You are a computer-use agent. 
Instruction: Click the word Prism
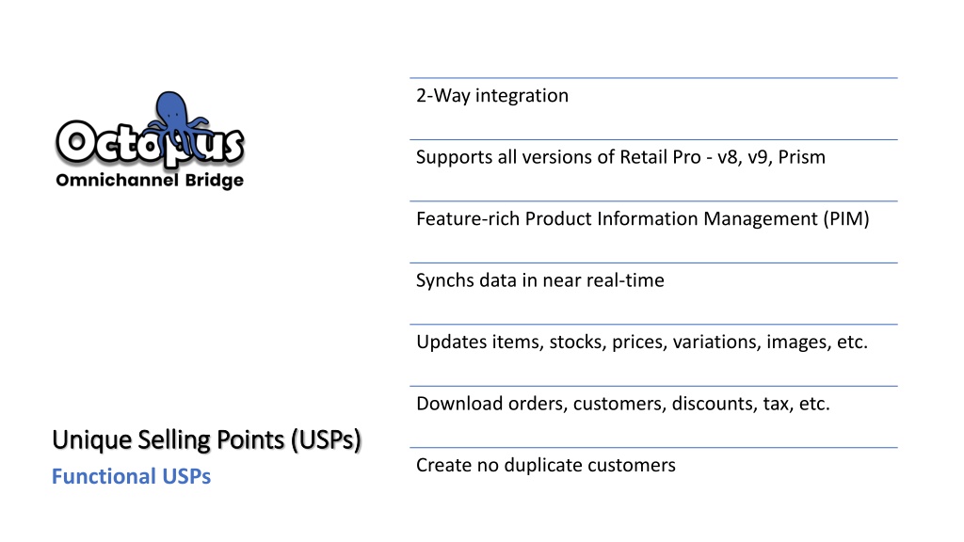pyautogui.click(x=802, y=157)
